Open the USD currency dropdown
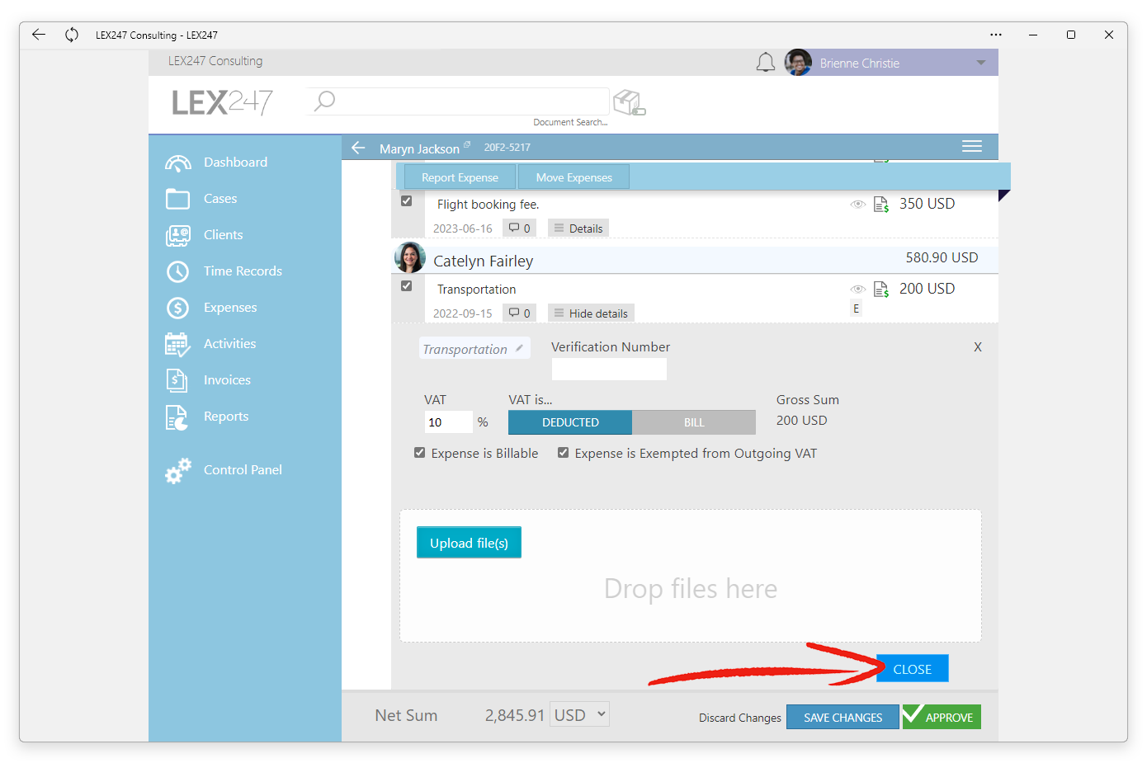The height and width of the screenshot is (763, 1147). point(580,714)
